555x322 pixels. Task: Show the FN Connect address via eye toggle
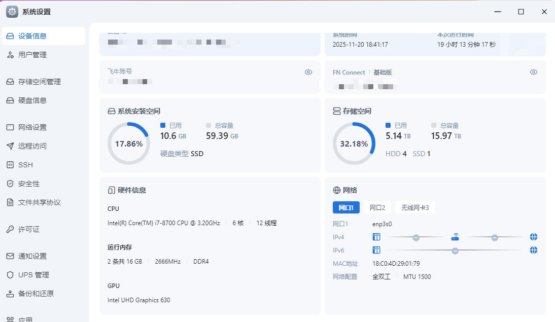tap(533, 72)
